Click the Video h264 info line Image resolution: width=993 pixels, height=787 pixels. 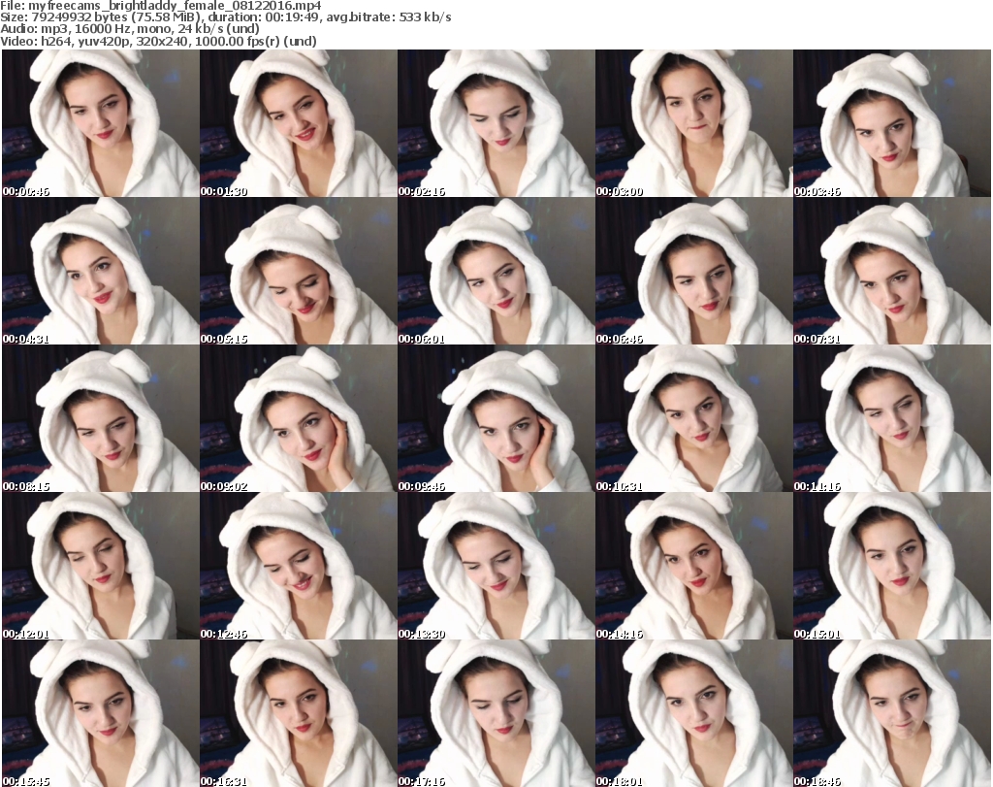[158, 41]
